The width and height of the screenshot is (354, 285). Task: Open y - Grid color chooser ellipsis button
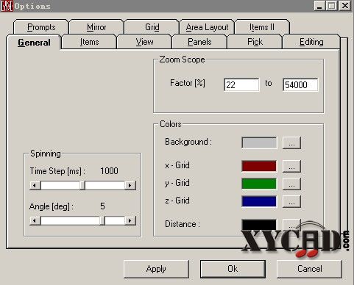[x=291, y=184]
